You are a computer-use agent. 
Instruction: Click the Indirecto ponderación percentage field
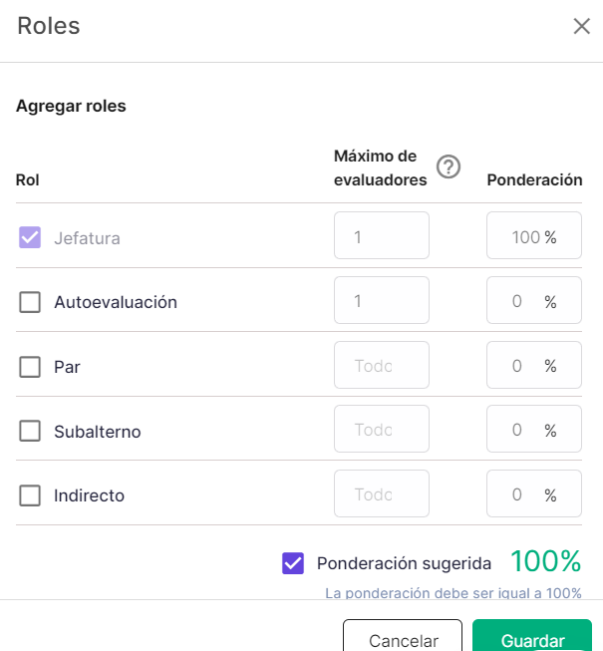pos(534,493)
